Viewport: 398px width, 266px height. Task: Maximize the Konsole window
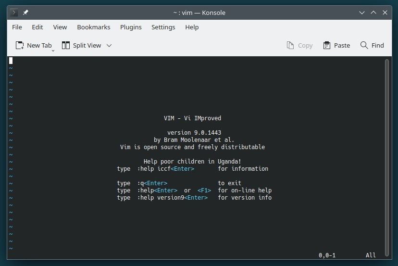tap(373, 13)
